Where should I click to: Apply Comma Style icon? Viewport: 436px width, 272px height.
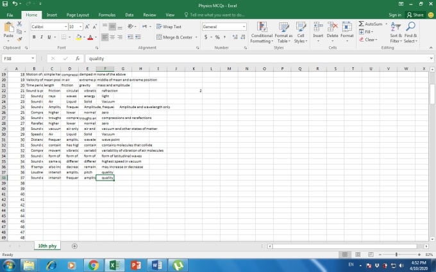tap(224, 37)
